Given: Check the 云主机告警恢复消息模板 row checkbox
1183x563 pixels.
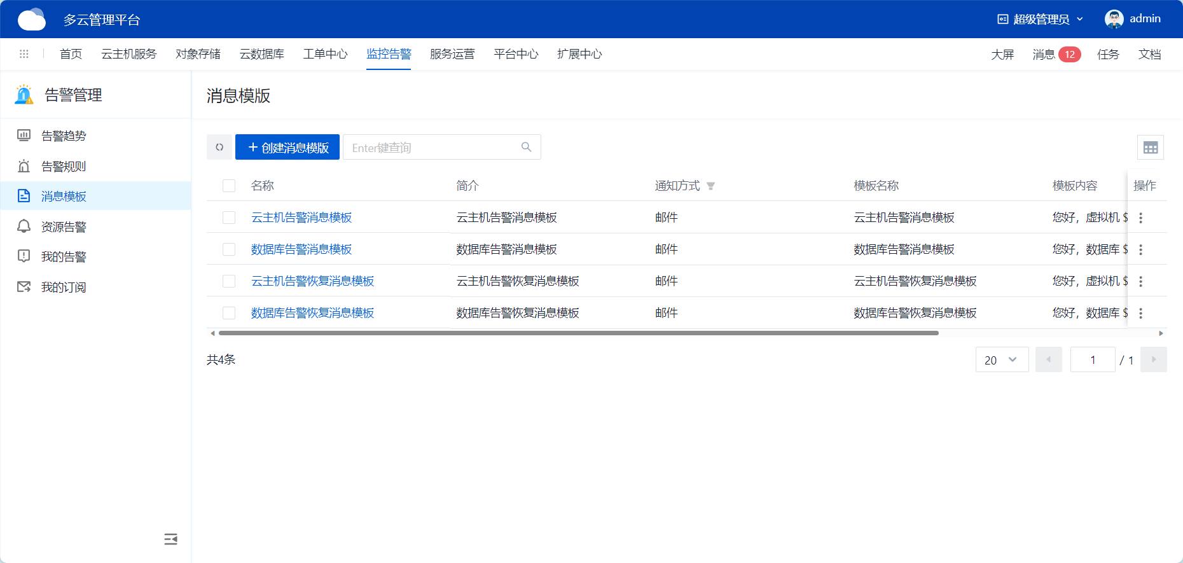Looking at the screenshot, I should [229, 281].
